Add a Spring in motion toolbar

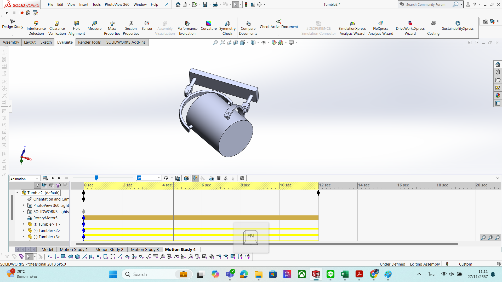coord(219,178)
